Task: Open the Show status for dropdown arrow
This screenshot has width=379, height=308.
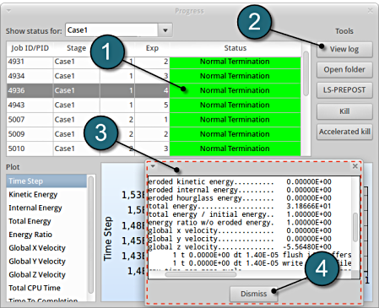Action: (165, 30)
